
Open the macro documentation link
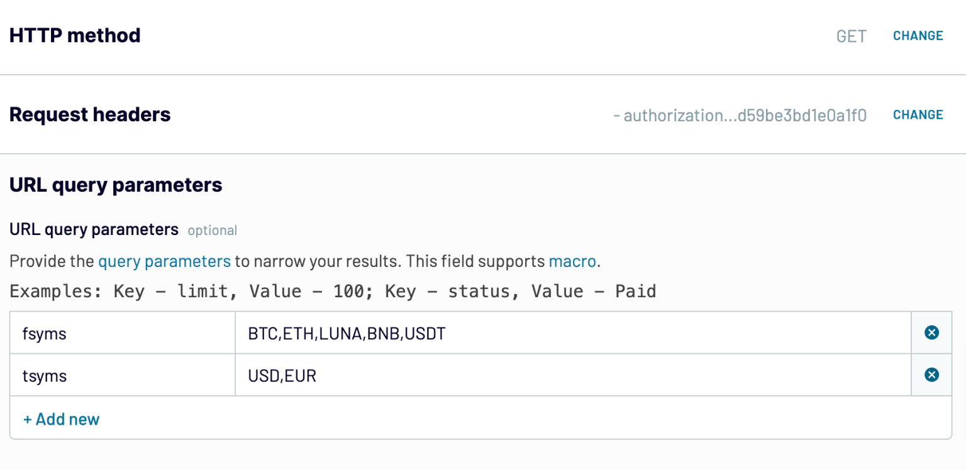pyautogui.click(x=572, y=261)
